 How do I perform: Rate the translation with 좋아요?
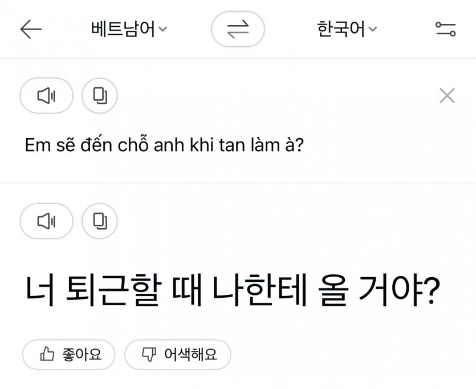coord(69,355)
